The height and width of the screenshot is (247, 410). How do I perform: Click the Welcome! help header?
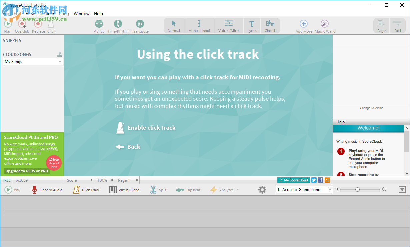tap(368, 128)
